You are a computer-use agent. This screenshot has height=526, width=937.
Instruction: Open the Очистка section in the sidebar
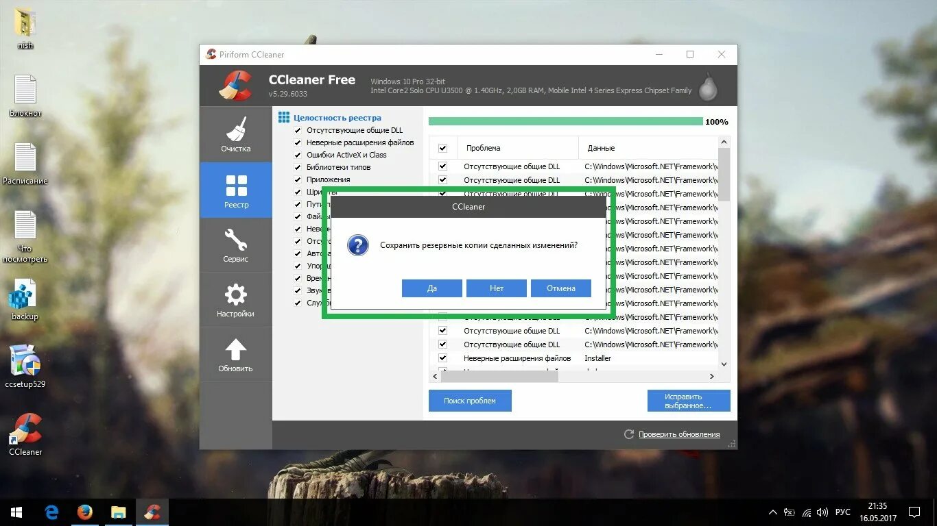pyautogui.click(x=235, y=134)
